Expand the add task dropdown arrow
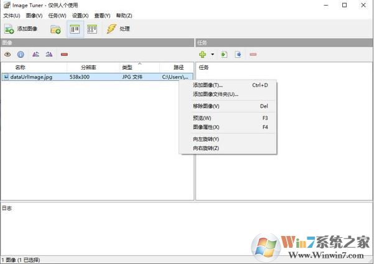 (212, 54)
